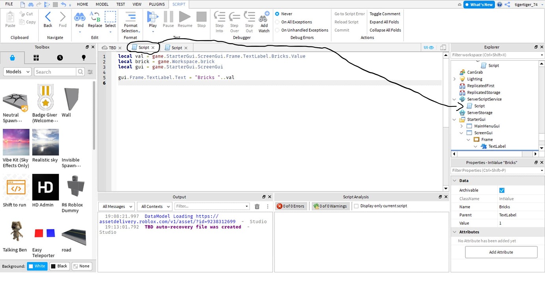Click Toggle Comment action
The image size is (545, 283).
click(385, 14)
